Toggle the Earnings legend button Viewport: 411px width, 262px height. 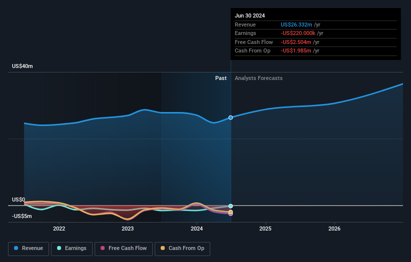(72, 248)
